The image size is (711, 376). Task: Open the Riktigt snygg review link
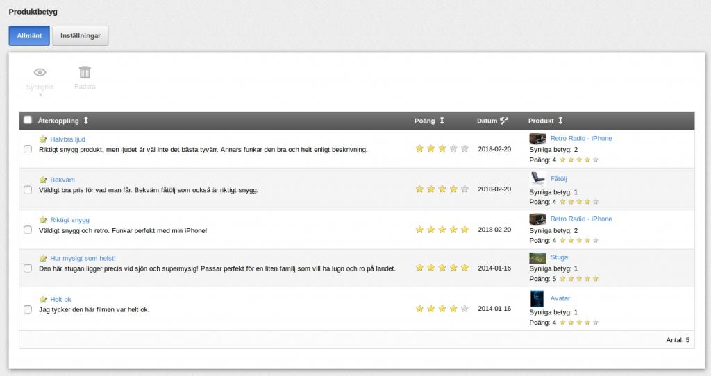point(70,220)
